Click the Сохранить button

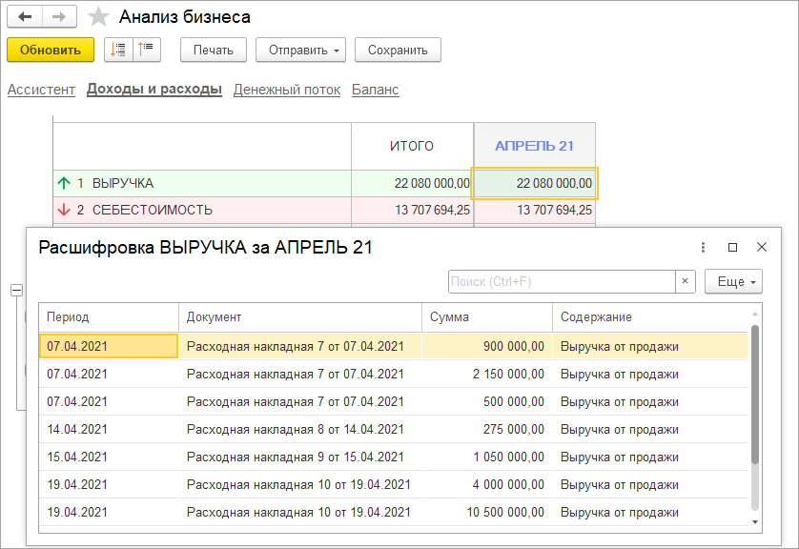click(x=398, y=50)
